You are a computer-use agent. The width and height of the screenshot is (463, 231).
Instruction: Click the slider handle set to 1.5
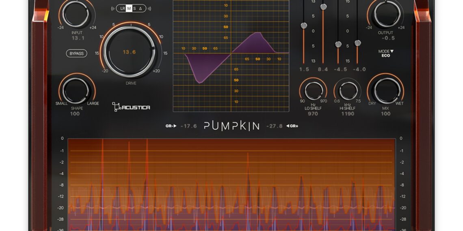pyautogui.click(x=304, y=26)
